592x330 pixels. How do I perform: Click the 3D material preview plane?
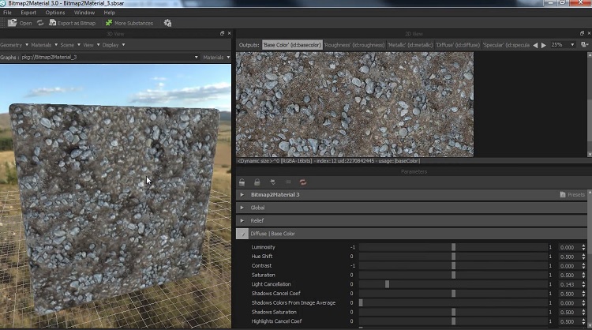click(x=115, y=208)
